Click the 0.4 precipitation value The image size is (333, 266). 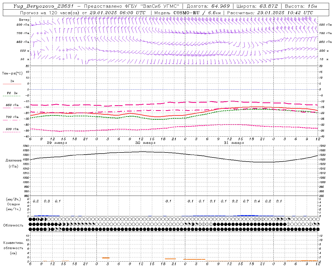257,201
